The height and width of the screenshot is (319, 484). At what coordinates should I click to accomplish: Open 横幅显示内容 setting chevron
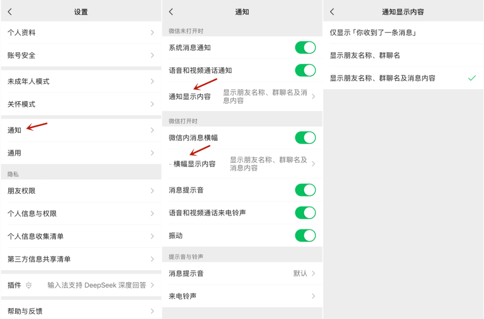click(x=313, y=164)
